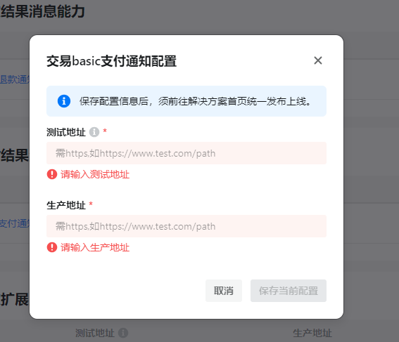
Task: Click the 取消 button
Action: (x=224, y=291)
